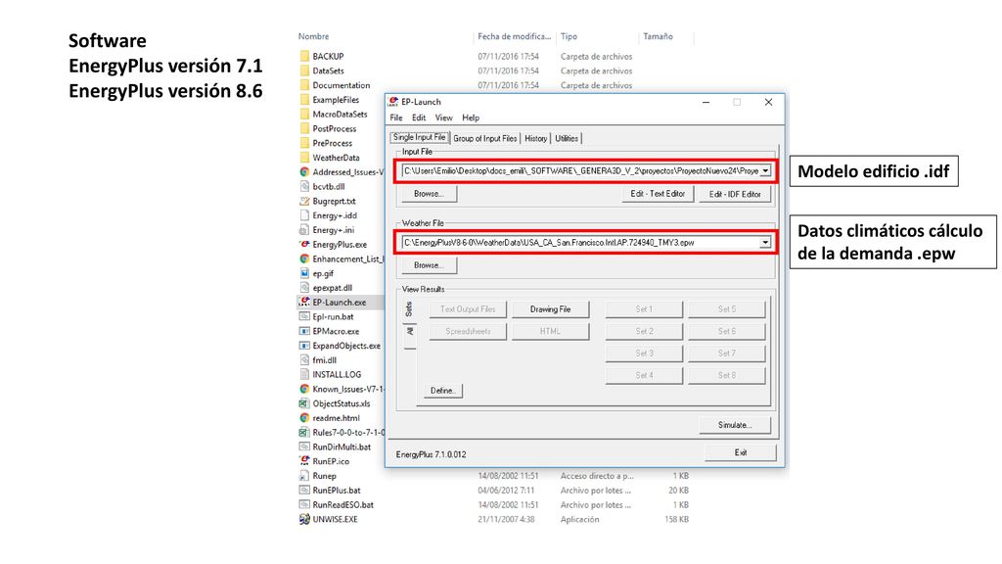Sort by the Tipo column header
Viewport: 1002px width, 564px height.
(x=569, y=36)
